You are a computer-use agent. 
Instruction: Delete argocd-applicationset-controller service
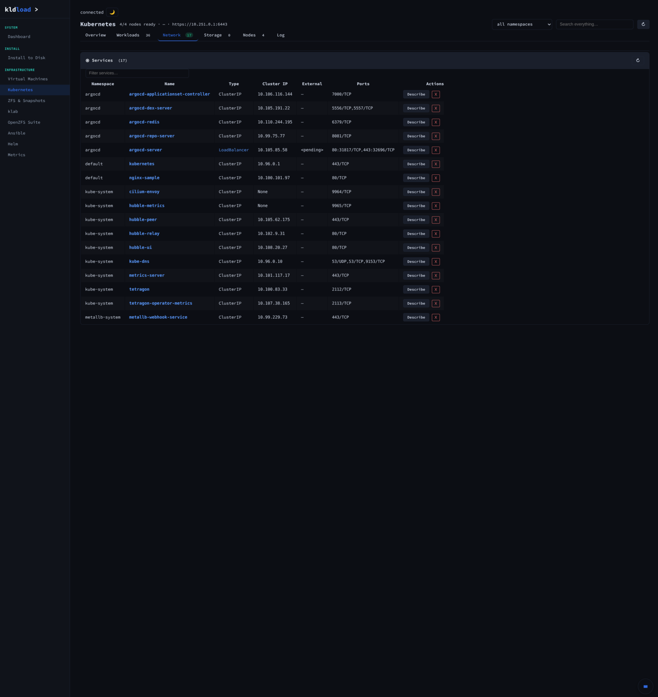click(436, 94)
